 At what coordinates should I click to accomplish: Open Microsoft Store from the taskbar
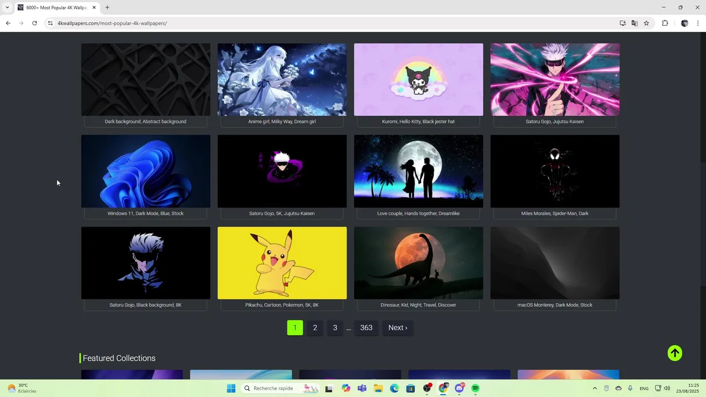tap(410, 388)
